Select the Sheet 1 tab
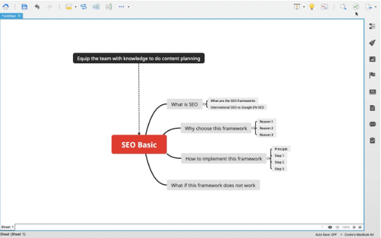Screen dimensions: 381x238 tap(7, 227)
